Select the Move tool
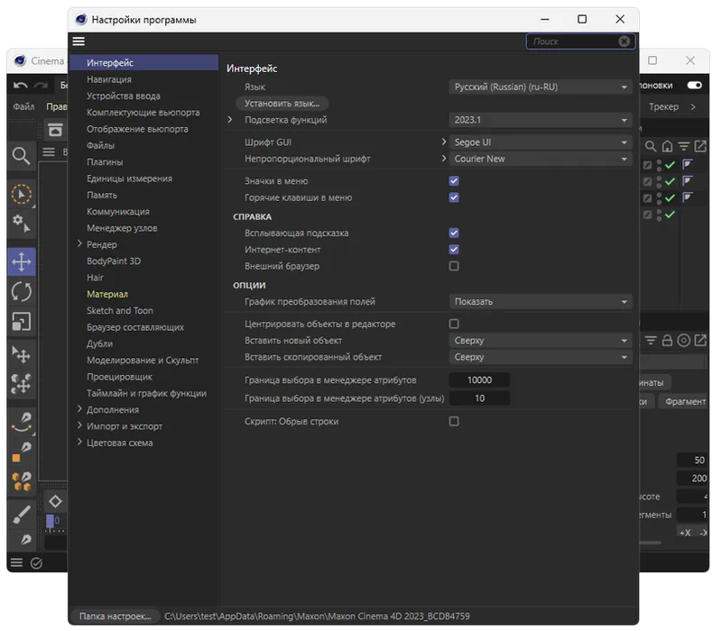The width and height of the screenshot is (712, 631). pyautogui.click(x=22, y=261)
